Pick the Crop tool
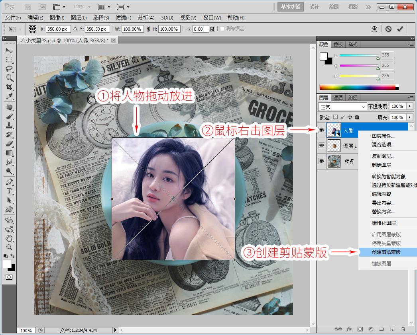The image size is (417, 335). [9, 87]
